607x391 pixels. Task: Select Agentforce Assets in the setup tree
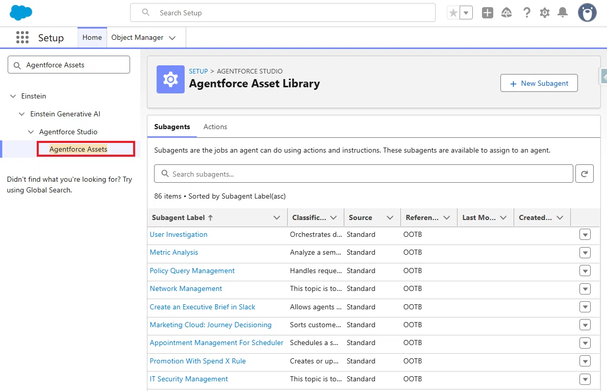78,149
